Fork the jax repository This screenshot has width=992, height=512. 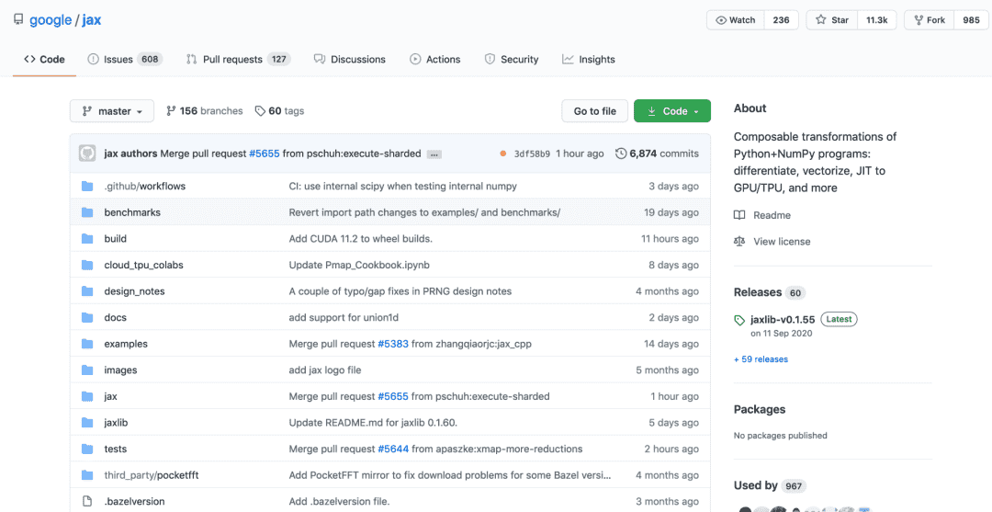pyautogui.click(x=929, y=20)
